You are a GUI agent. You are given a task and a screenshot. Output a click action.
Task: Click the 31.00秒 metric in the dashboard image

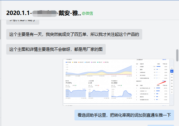[x=114, y=83]
